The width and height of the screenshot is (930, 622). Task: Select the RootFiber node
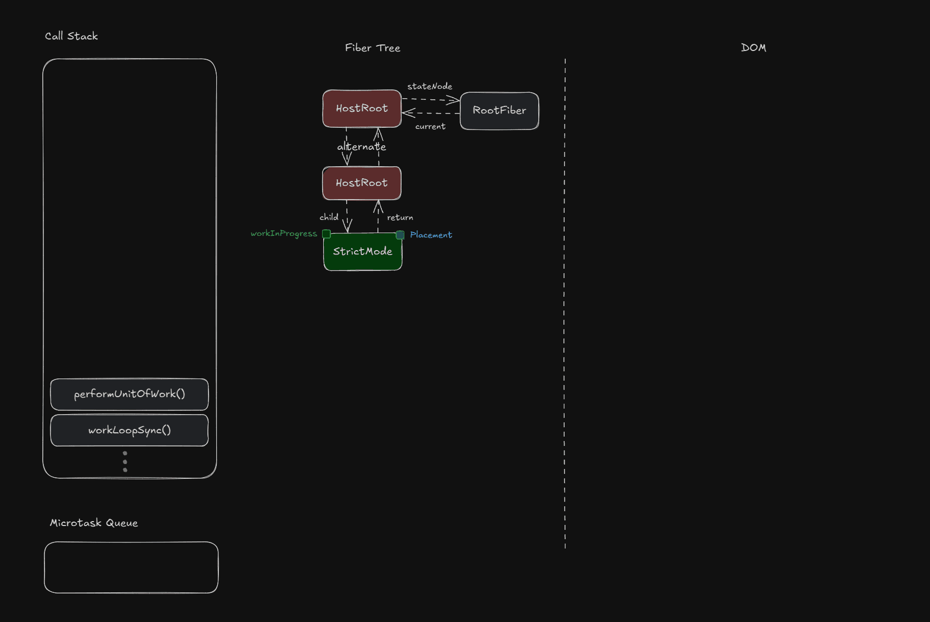(x=499, y=111)
